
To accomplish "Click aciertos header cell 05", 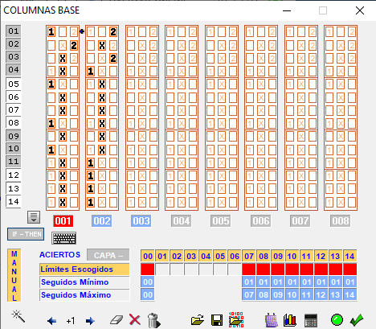I will coord(220,256).
